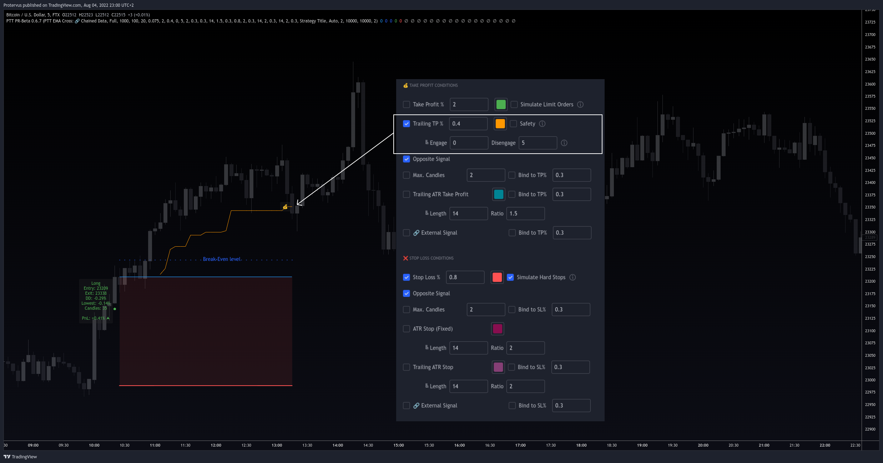Click the 'Break-Even level' label on chart

[222, 259]
